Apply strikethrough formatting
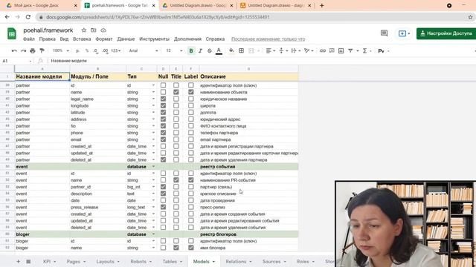The image size is (476, 267). pyautogui.click(x=209, y=51)
